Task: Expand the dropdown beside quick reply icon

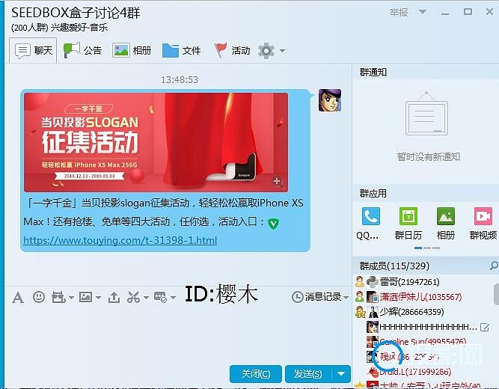Action: 173,298
